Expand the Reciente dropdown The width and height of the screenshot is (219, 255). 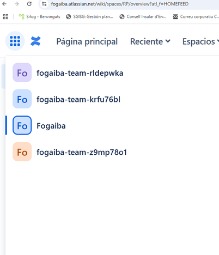[x=150, y=41]
